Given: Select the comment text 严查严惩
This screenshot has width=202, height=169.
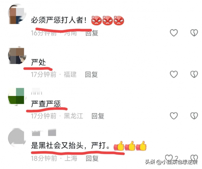Looking at the screenshot, I should (x=46, y=104).
